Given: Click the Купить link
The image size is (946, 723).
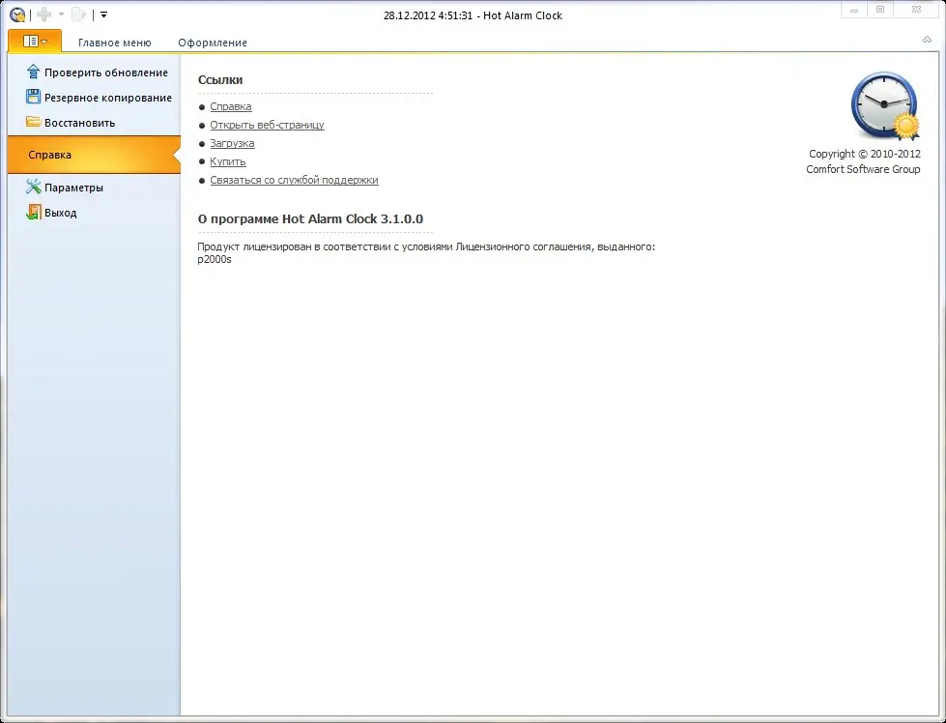Looking at the screenshot, I should [227, 161].
